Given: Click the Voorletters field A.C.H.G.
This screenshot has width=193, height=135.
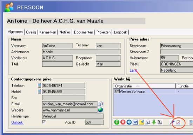Looking at the screenshot, I should point(58,58).
